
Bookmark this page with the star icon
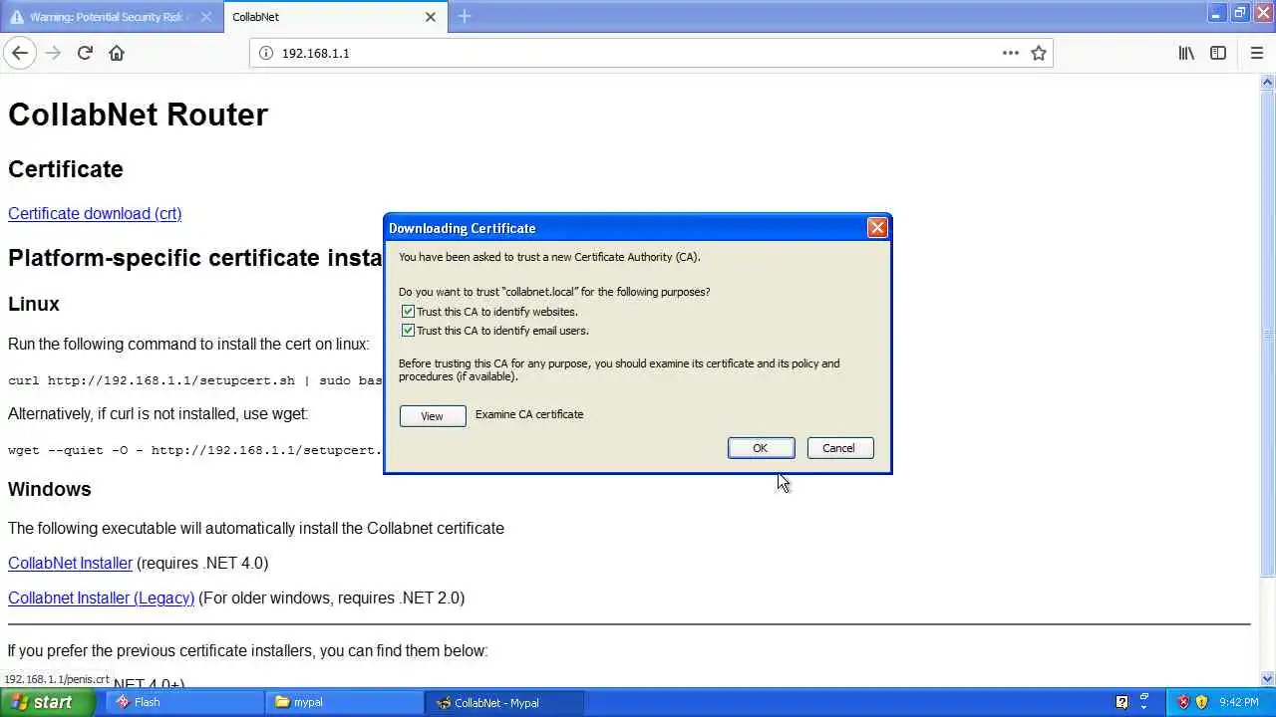coord(1039,53)
